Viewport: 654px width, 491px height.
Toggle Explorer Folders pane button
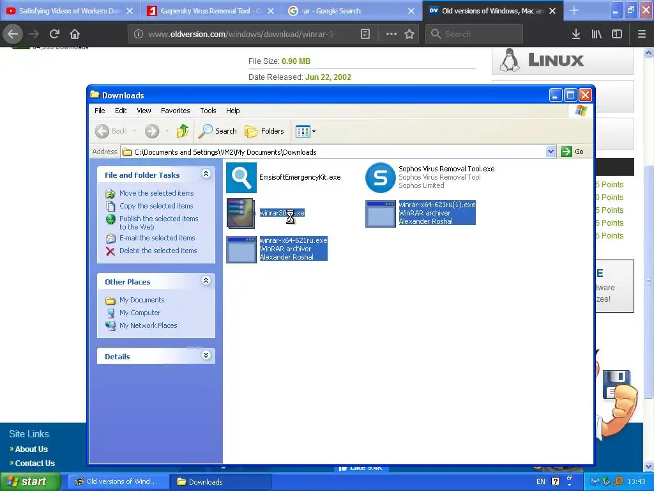coord(264,131)
